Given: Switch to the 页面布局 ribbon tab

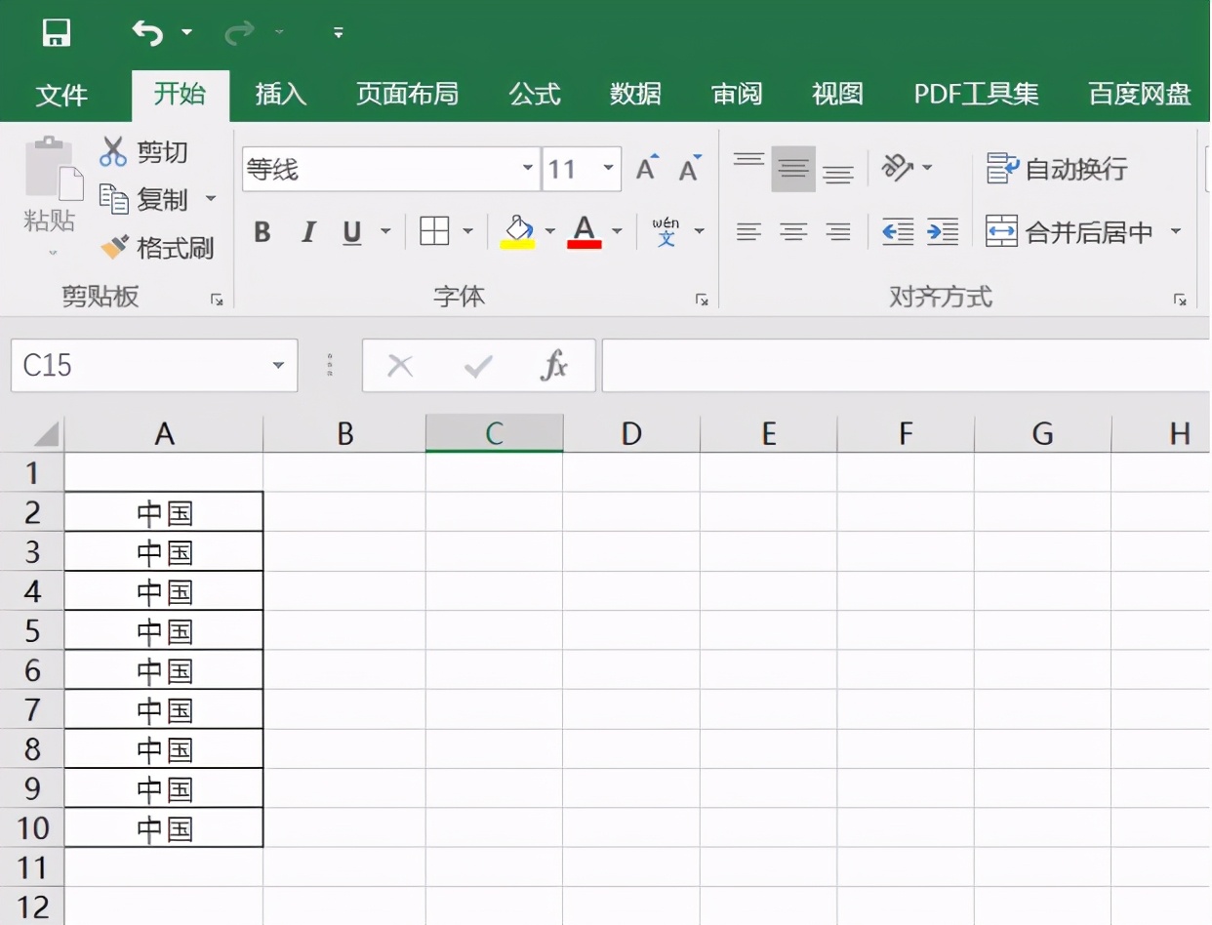Looking at the screenshot, I should tap(407, 94).
